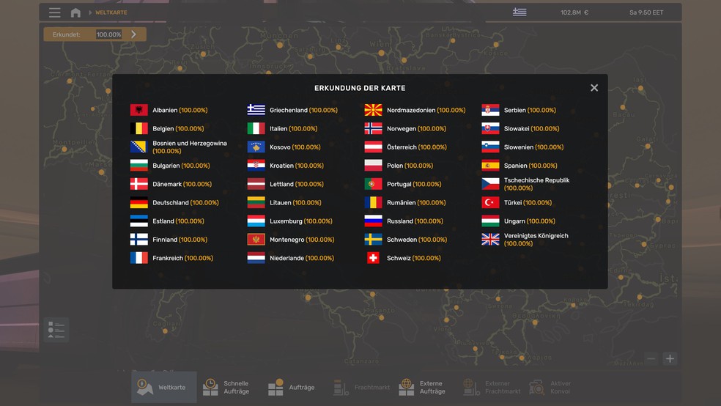721x406 pixels.
Task: Click the 102.8M € balance display
Action: pyautogui.click(x=574, y=12)
